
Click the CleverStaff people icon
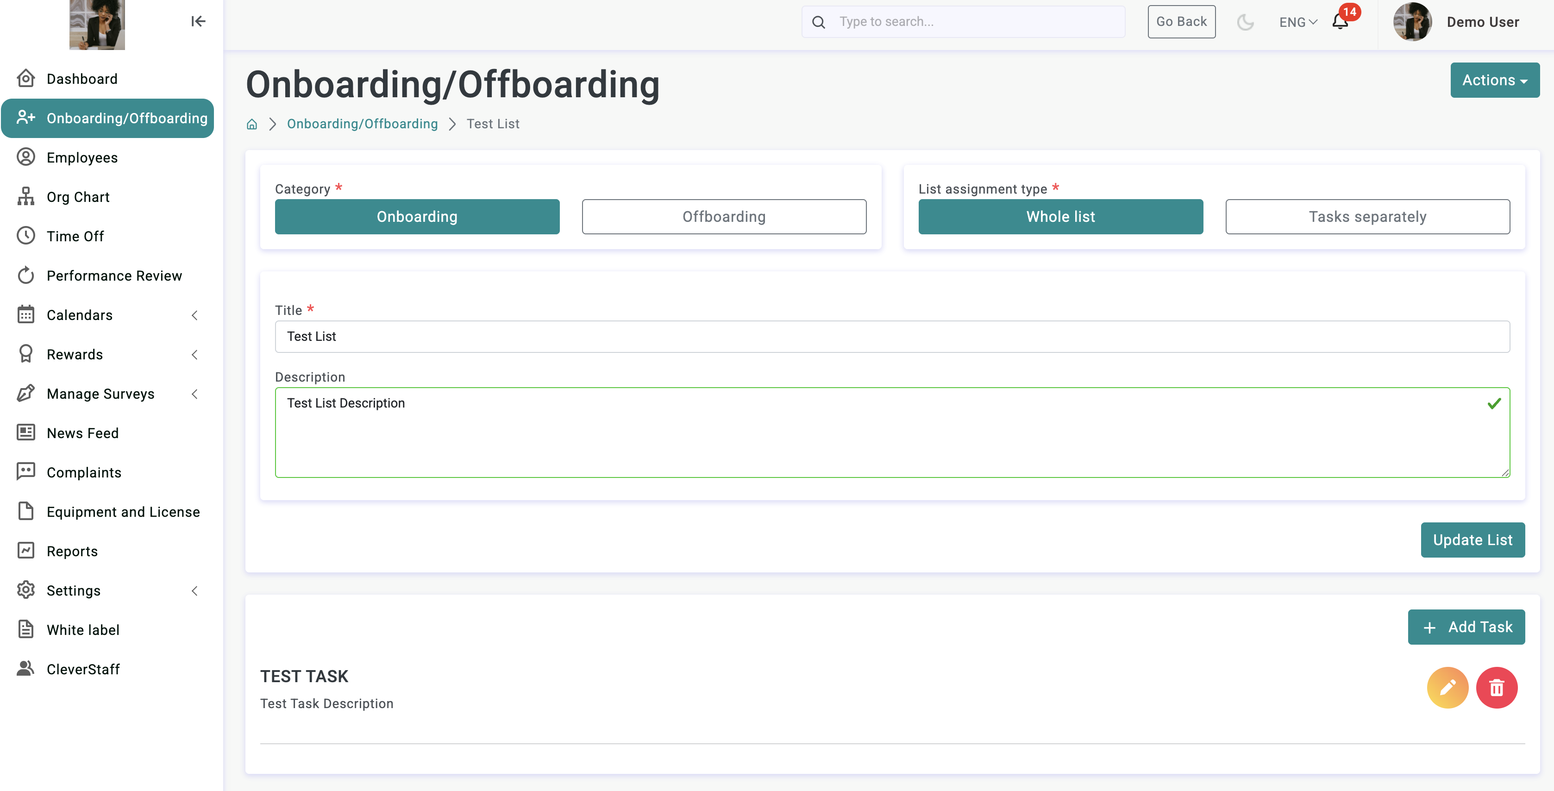coord(26,669)
